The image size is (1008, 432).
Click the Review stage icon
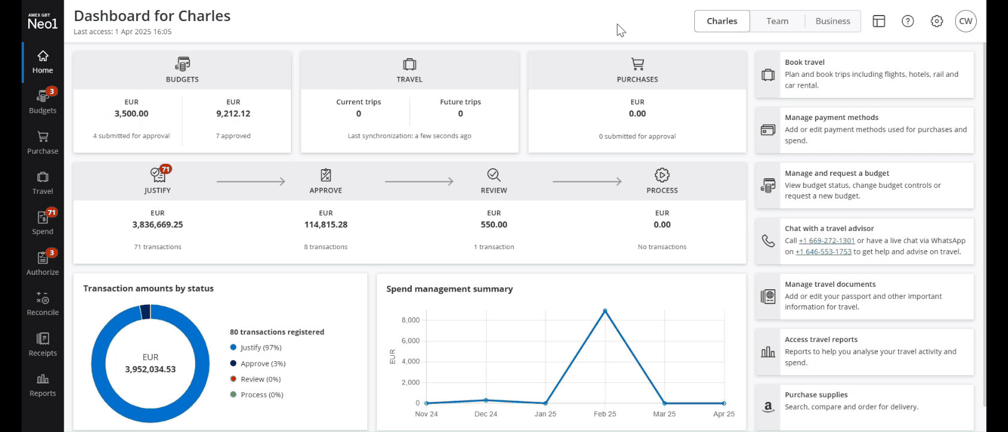click(x=494, y=175)
